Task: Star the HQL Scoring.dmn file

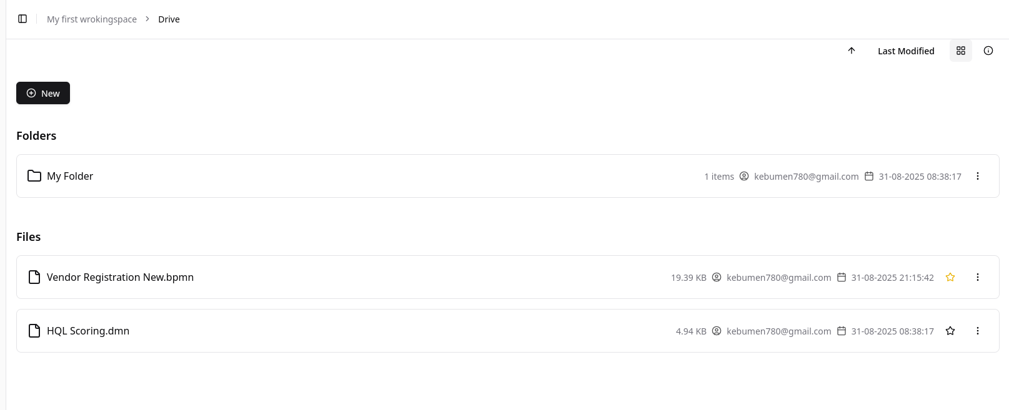Action: pos(950,331)
